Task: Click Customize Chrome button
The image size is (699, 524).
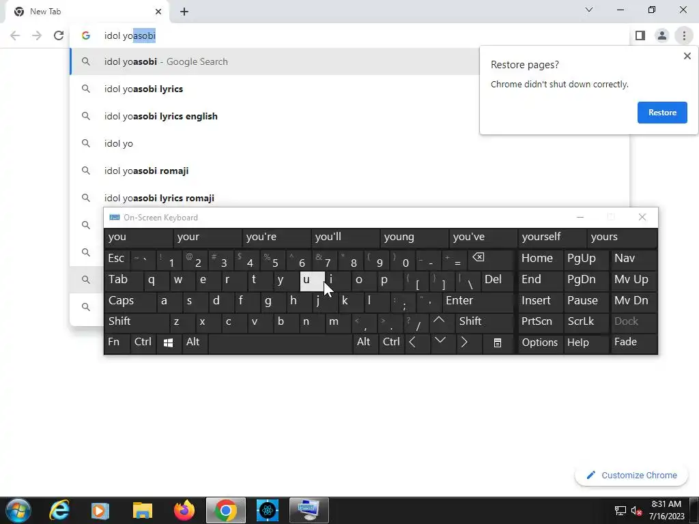Action: [633, 476]
